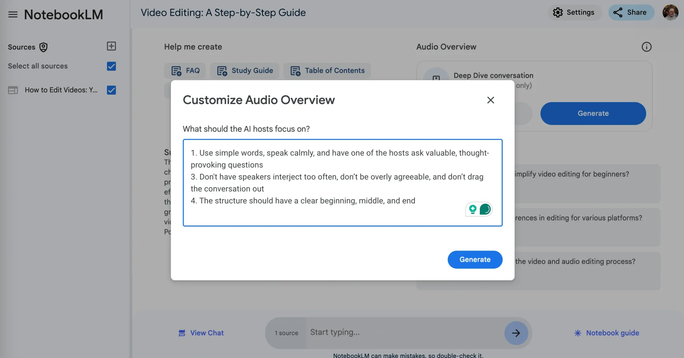684x358 pixels.
Task: Click the Grammarly icon in text box
Action: click(x=485, y=209)
